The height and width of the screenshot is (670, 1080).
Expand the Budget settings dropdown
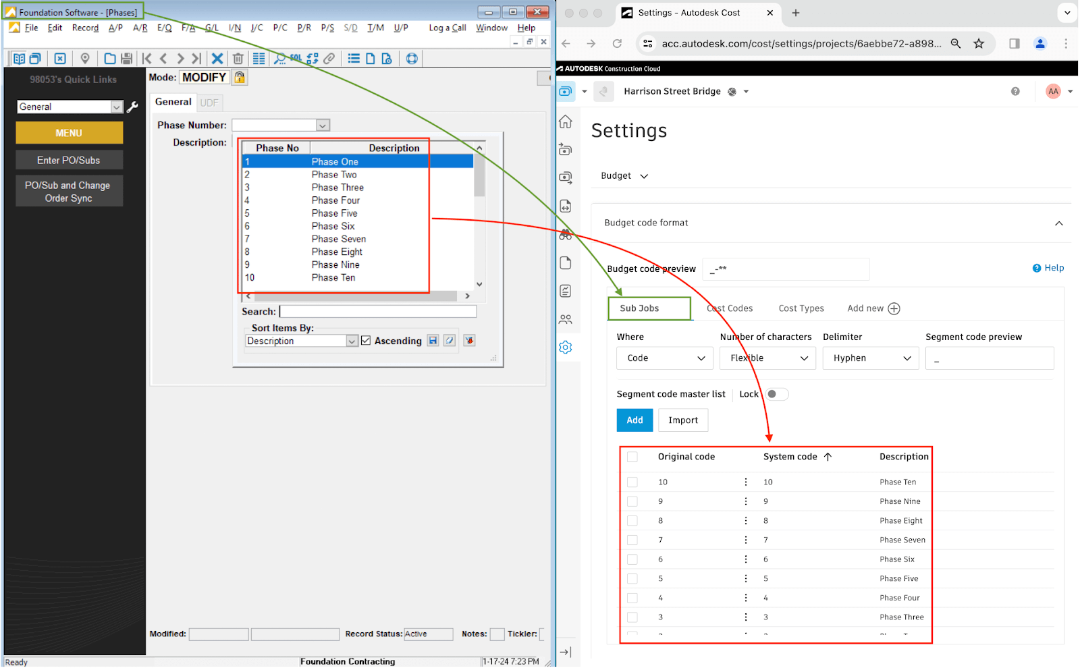tap(624, 176)
